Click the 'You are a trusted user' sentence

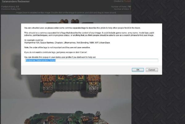click(82, 28)
